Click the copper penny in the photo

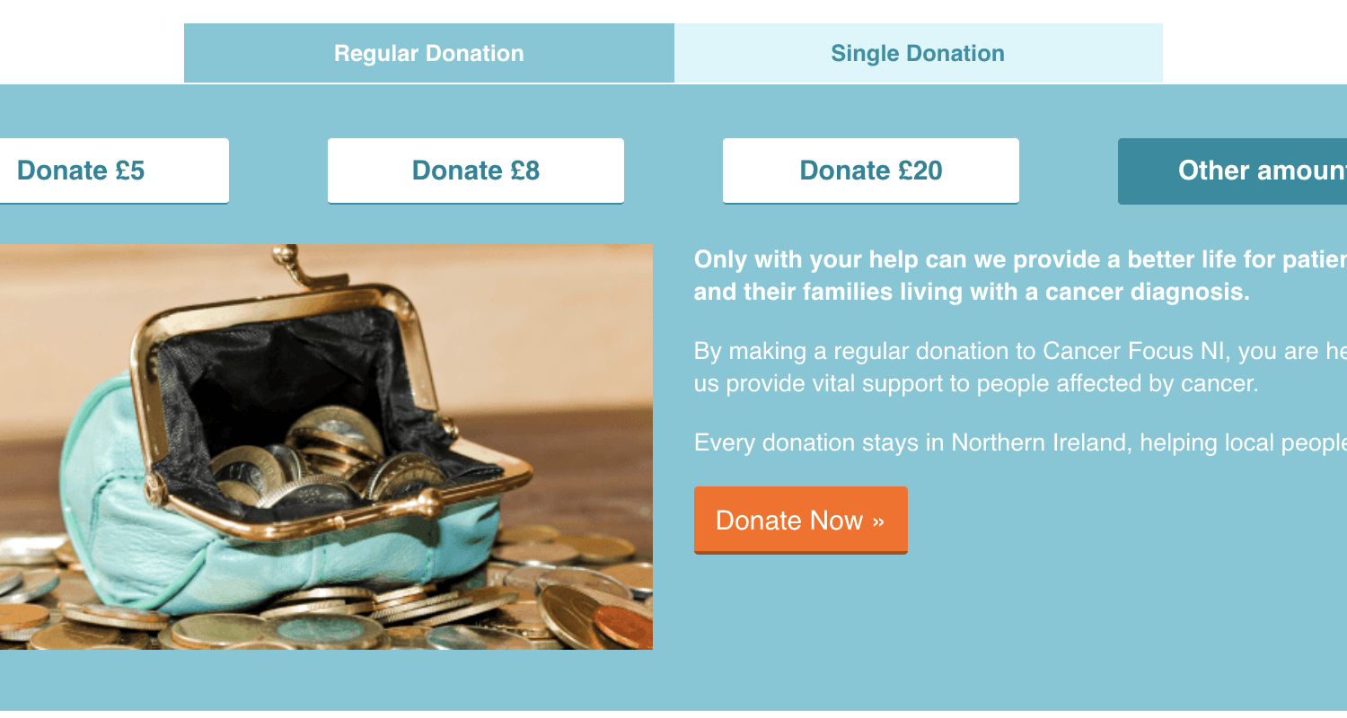click(x=624, y=626)
